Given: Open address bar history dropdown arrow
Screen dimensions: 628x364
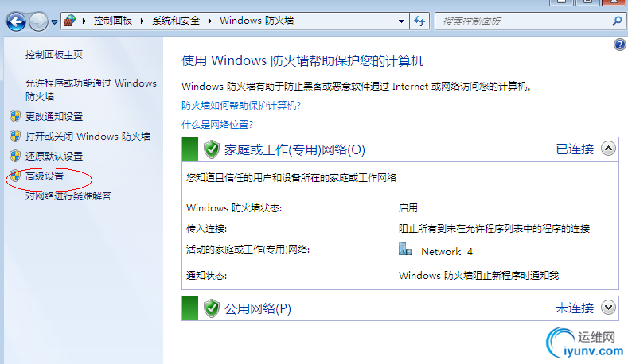Looking at the screenshot, I should click(x=401, y=21).
